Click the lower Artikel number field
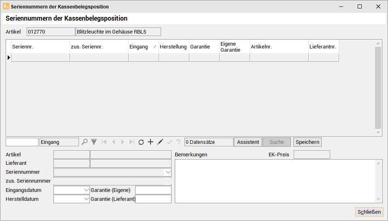This screenshot has height=221, width=388. point(72,154)
